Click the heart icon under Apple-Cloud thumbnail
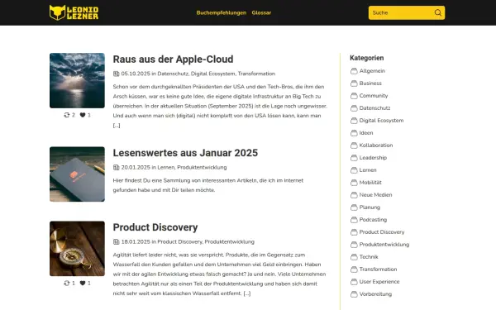The width and height of the screenshot is (496, 310). point(82,115)
